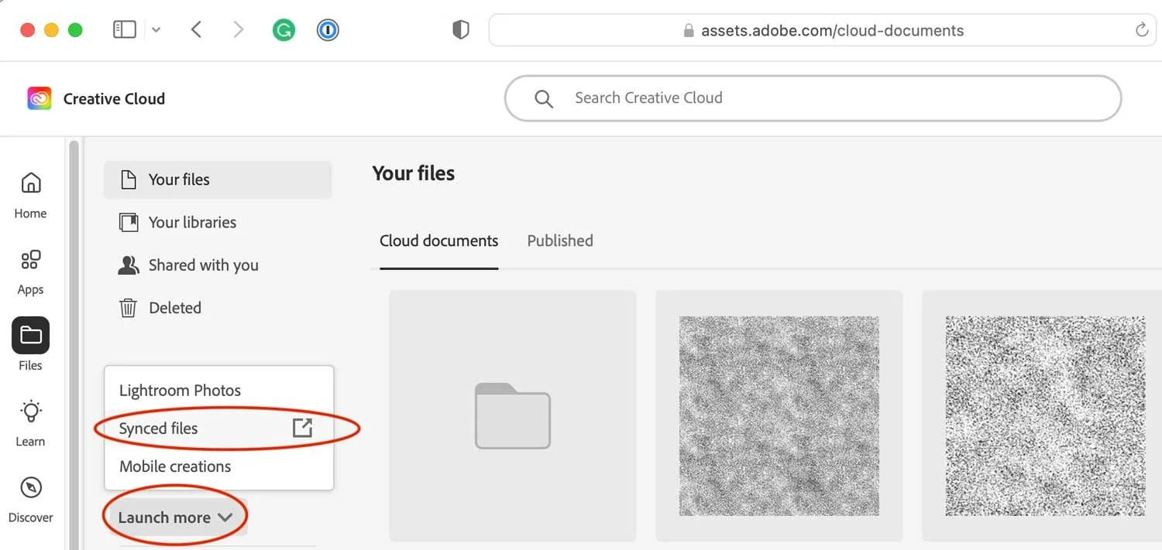Open the Grammarly extension icon
The height and width of the screenshot is (550, 1162).
(284, 30)
